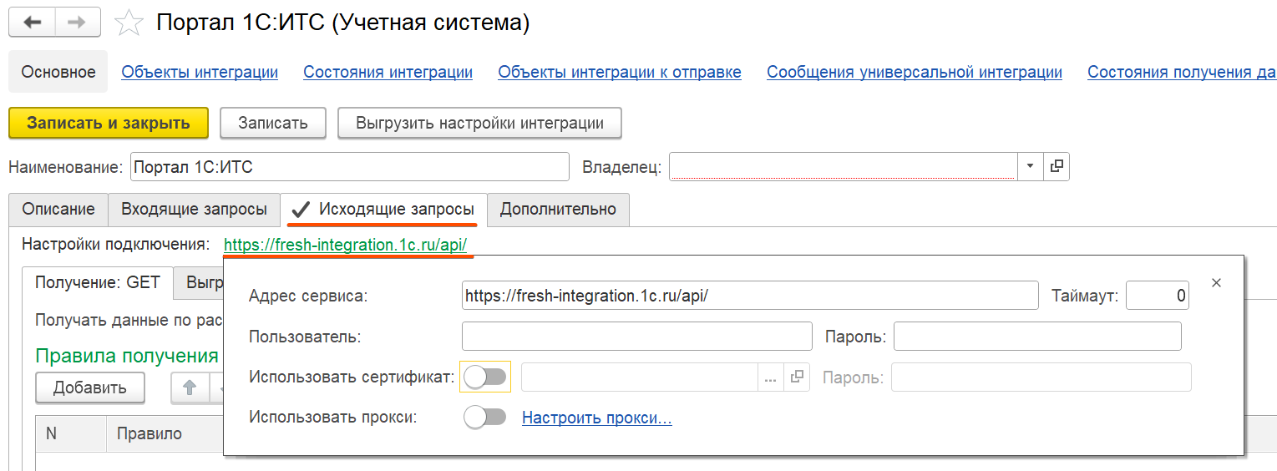Click the certificate open-form icon
1277x471 pixels.
[797, 377]
